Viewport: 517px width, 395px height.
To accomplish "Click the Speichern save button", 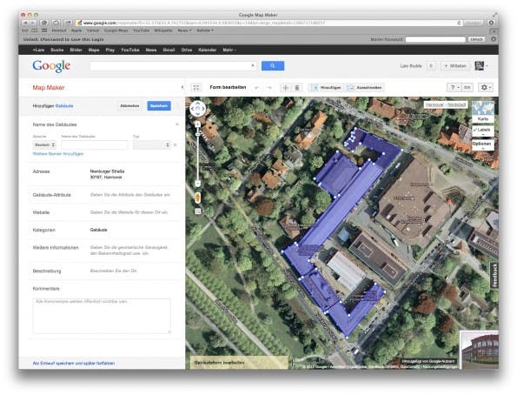I will coord(159,105).
